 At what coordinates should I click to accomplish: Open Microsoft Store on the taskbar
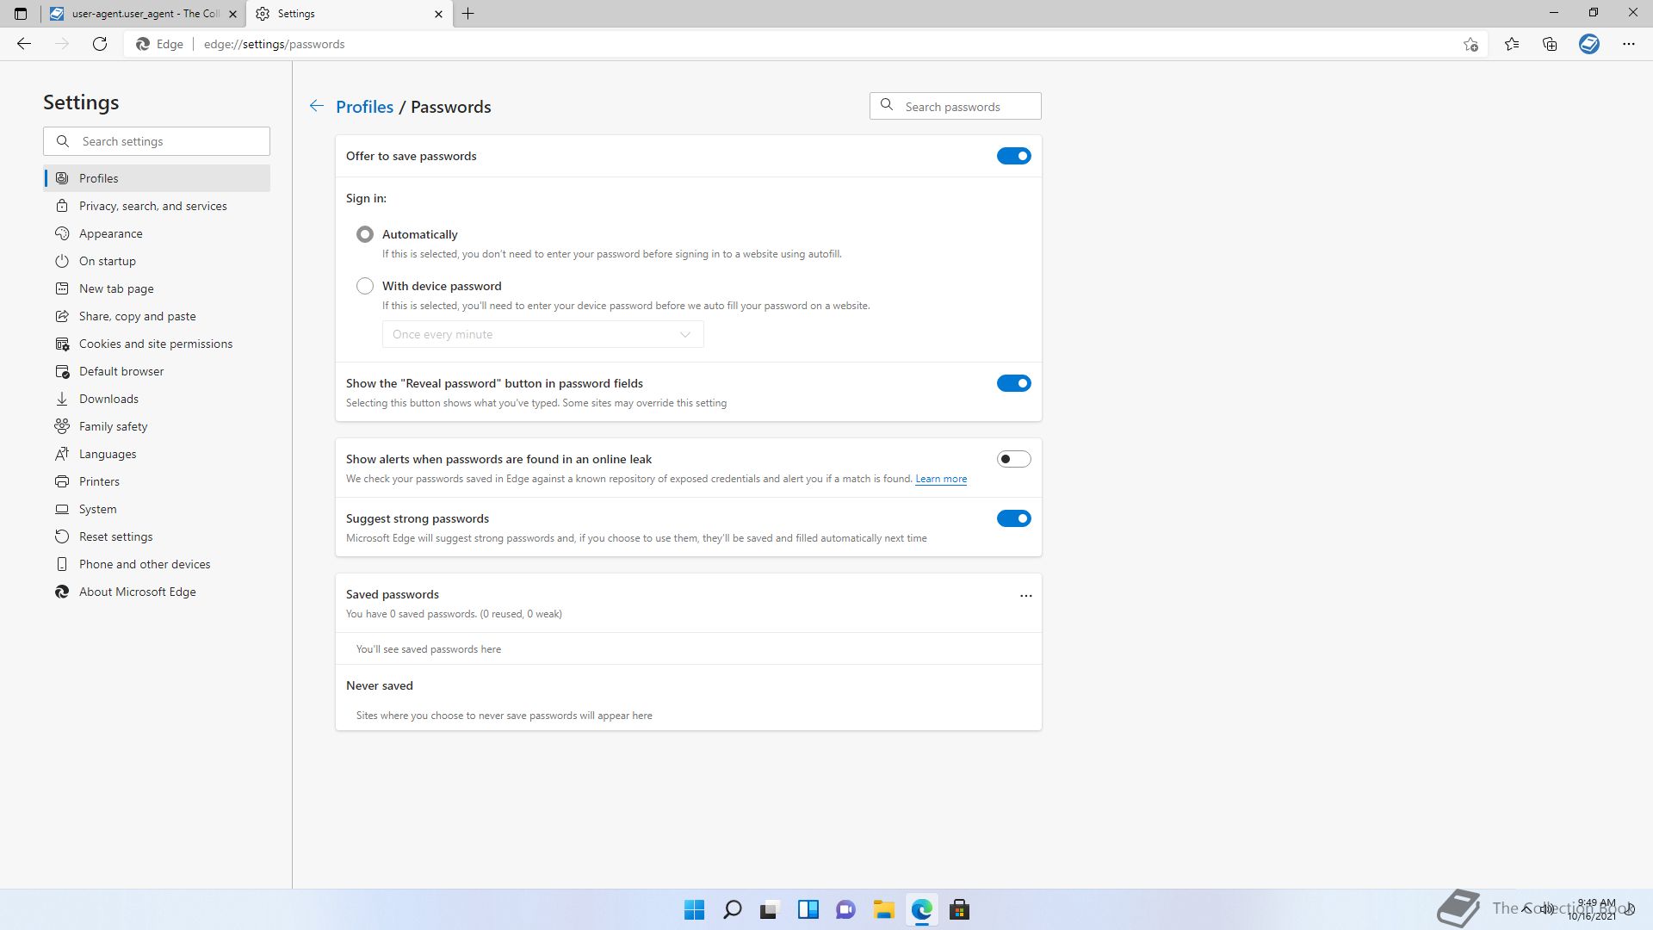click(x=959, y=910)
